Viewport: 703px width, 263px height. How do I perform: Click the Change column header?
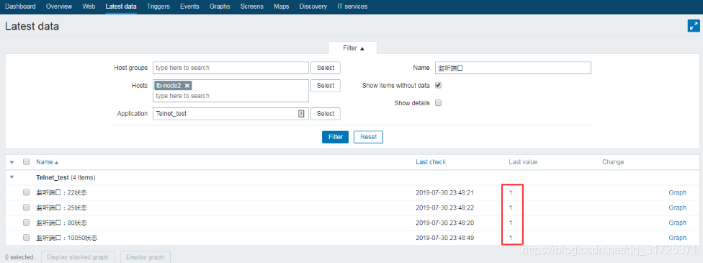613,162
